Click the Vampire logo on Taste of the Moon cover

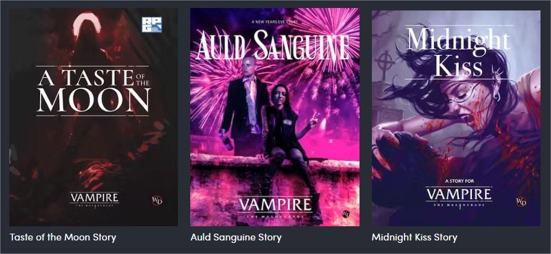coord(94,199)
